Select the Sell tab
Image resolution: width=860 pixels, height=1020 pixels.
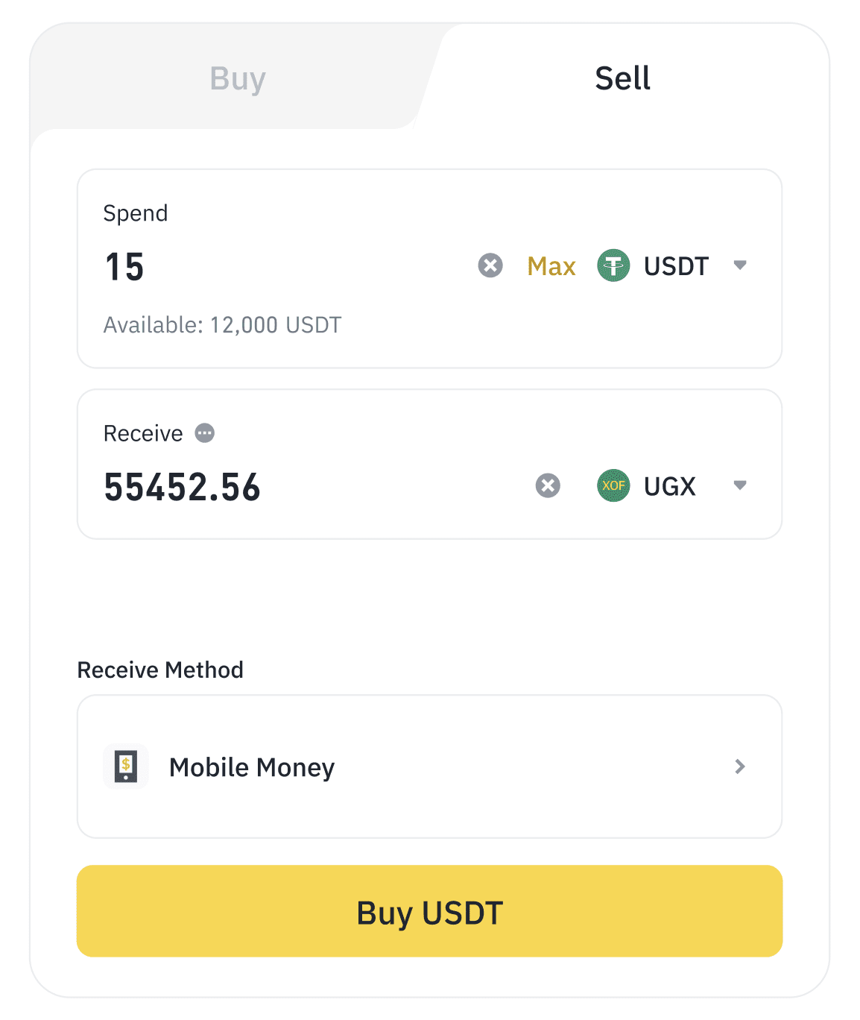click(622, 79)
